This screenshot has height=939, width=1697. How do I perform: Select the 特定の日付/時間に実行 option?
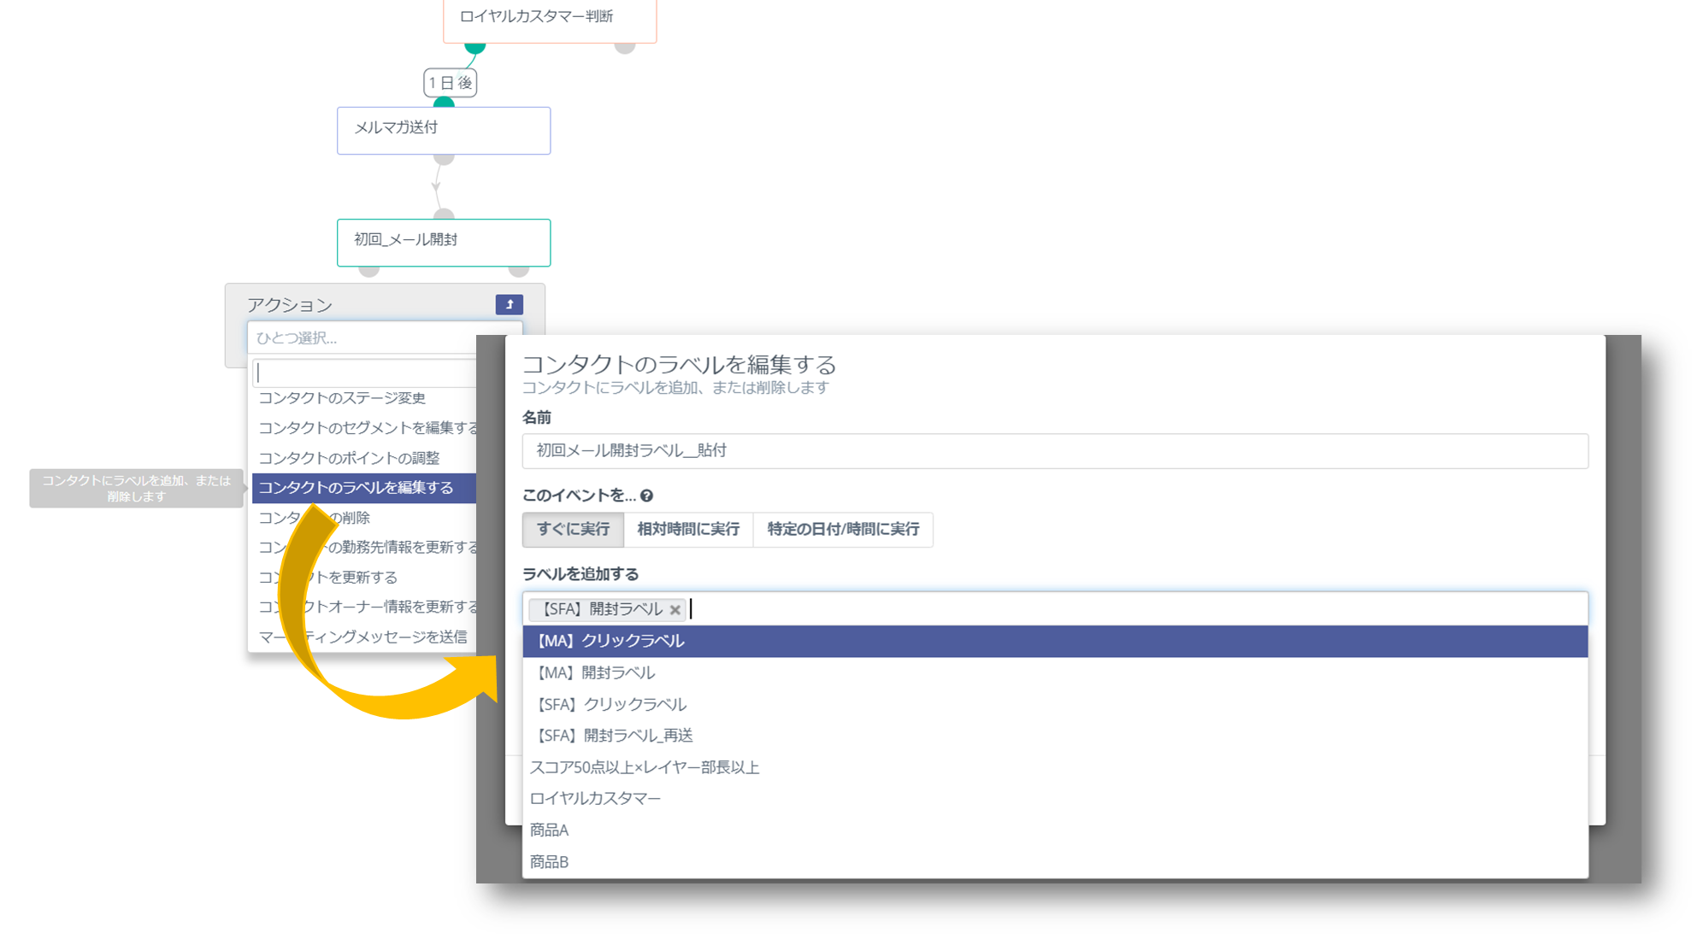842,529
